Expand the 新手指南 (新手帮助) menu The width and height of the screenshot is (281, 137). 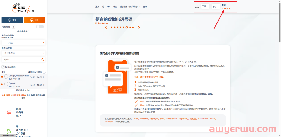click(130, 6)
